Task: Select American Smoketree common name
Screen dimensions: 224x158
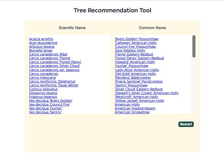Action: point(132,112)
